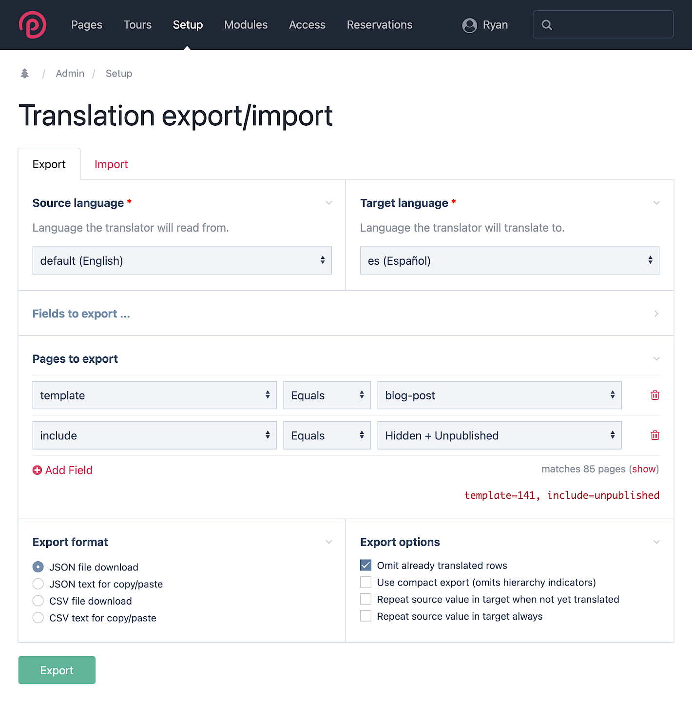Image resolution: width=692 pixels, height=705 pixels.
Task: Focus the top search input field
Action: point(603,24)
